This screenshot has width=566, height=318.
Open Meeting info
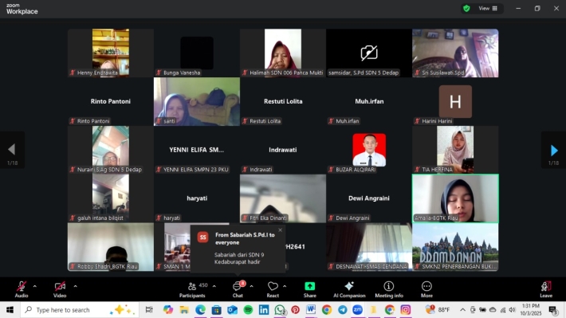(x=389, y=289)
